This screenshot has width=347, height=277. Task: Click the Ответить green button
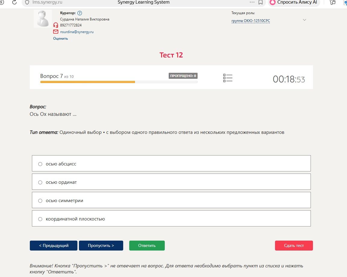147,245
